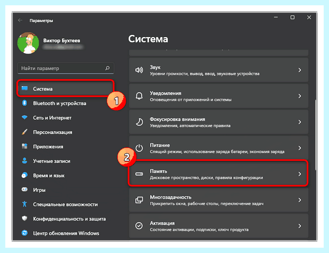Click the back arrow next to Параметры
The width and height of the screenshot is (329, 253).
pos(20,20)
